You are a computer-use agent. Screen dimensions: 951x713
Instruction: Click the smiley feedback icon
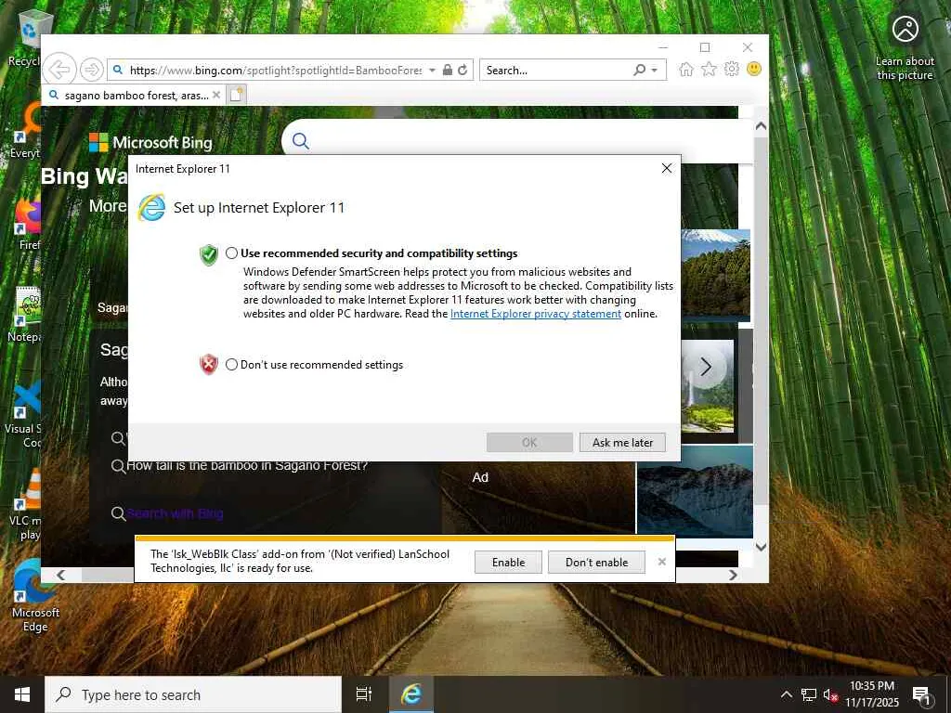coord(754,69)
